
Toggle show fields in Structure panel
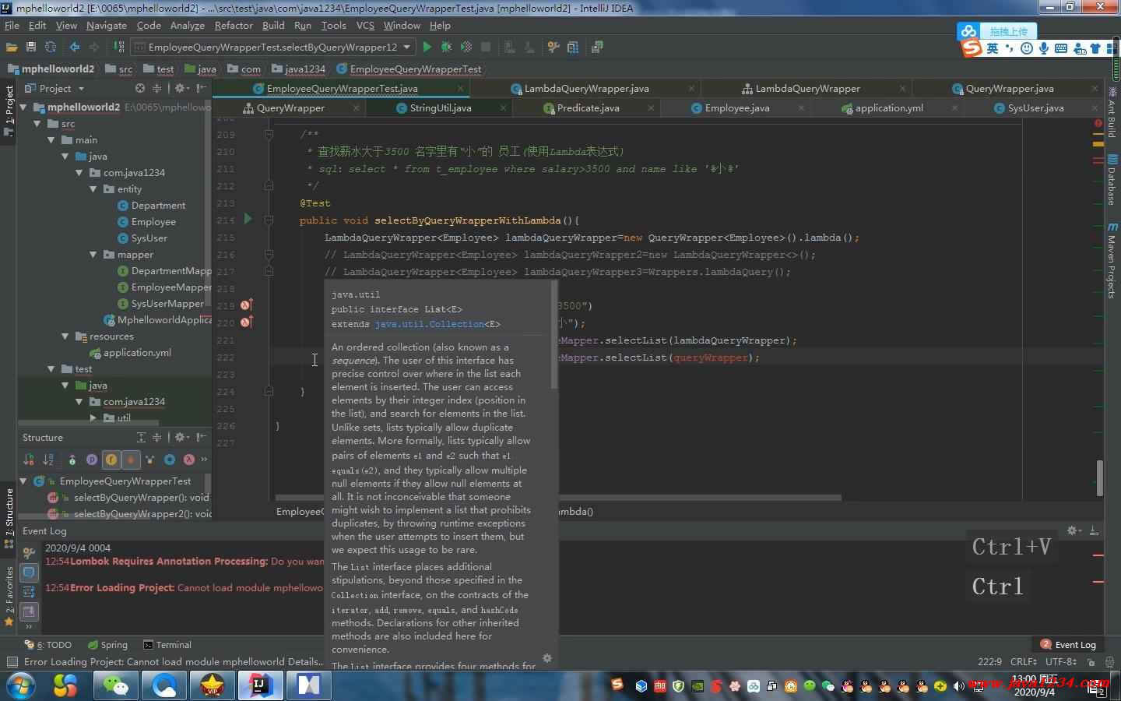111,460
